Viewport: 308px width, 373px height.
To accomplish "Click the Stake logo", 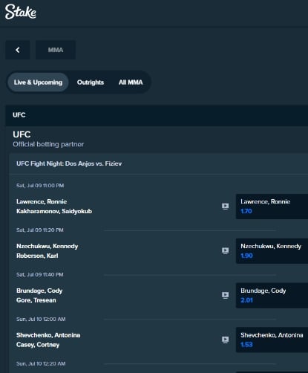I will 21,12.
